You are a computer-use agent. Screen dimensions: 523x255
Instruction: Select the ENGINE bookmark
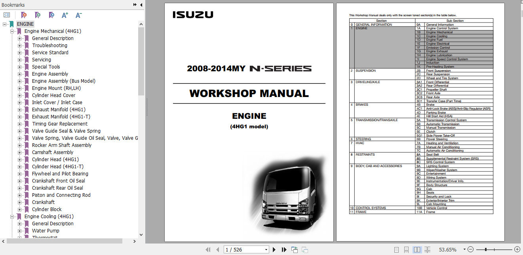[x=25, y=24]
